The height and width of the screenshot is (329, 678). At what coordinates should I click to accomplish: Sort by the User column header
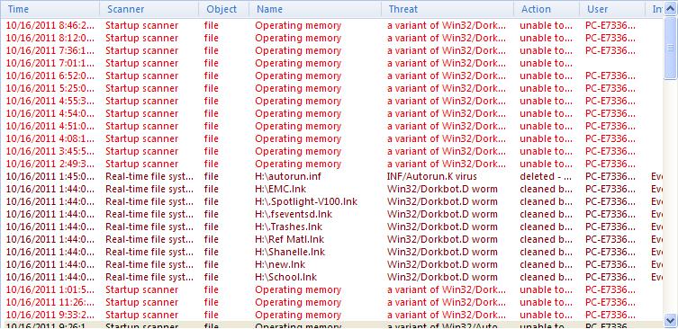click(612, 9)
